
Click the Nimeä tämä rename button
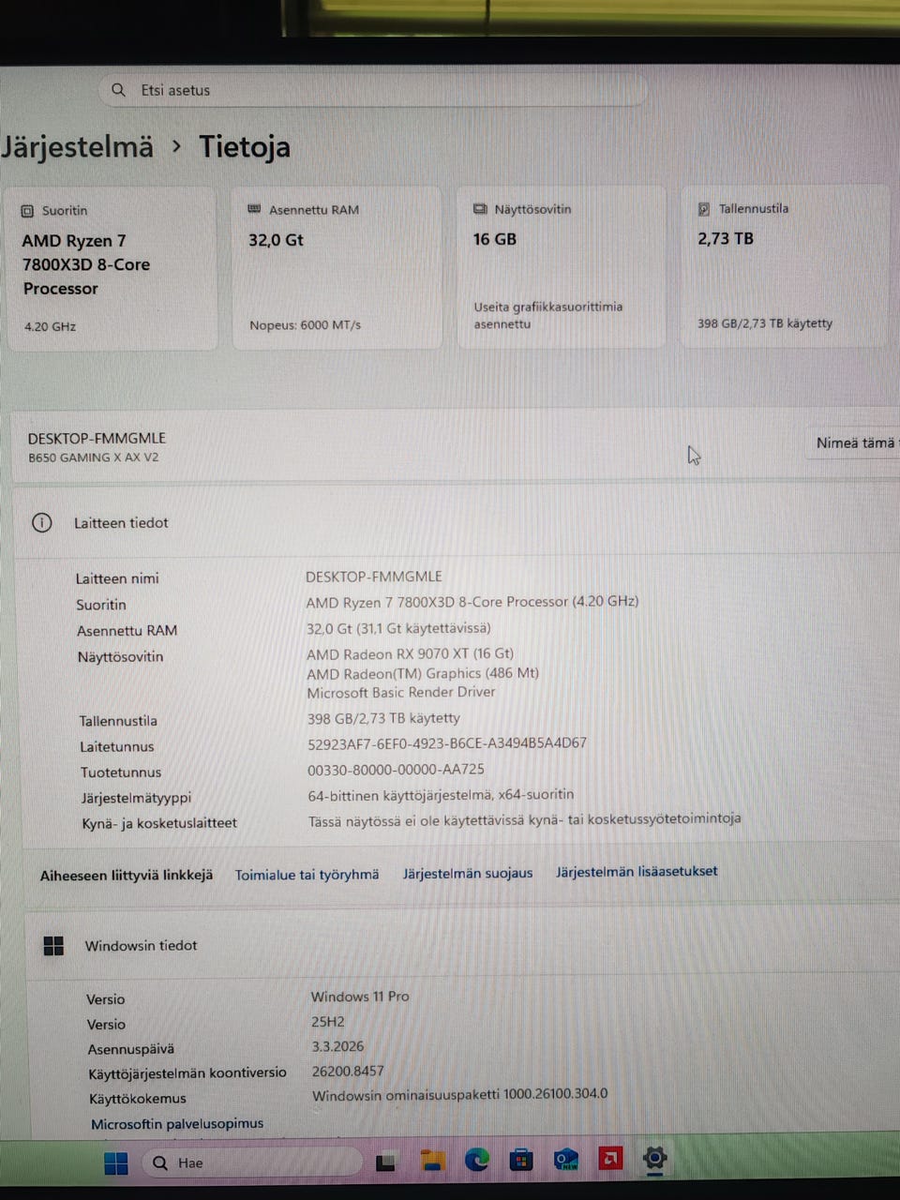[855, 442]
